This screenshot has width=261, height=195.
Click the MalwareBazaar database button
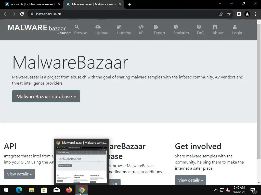tap(46, 96)
